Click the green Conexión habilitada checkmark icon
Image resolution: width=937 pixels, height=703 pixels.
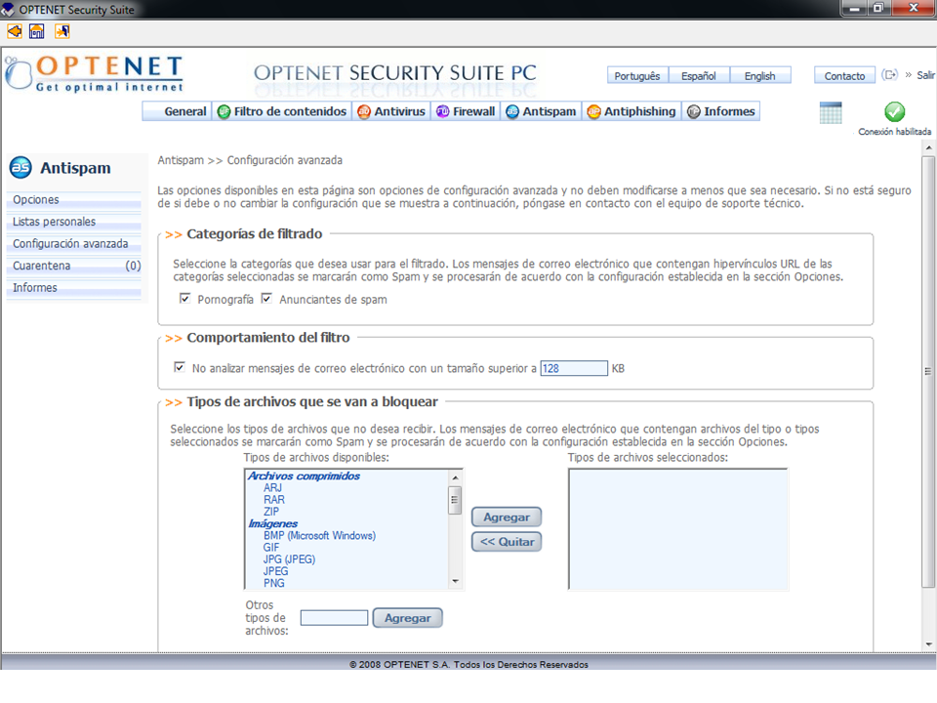pyautogui.click(x=894, y=112)
